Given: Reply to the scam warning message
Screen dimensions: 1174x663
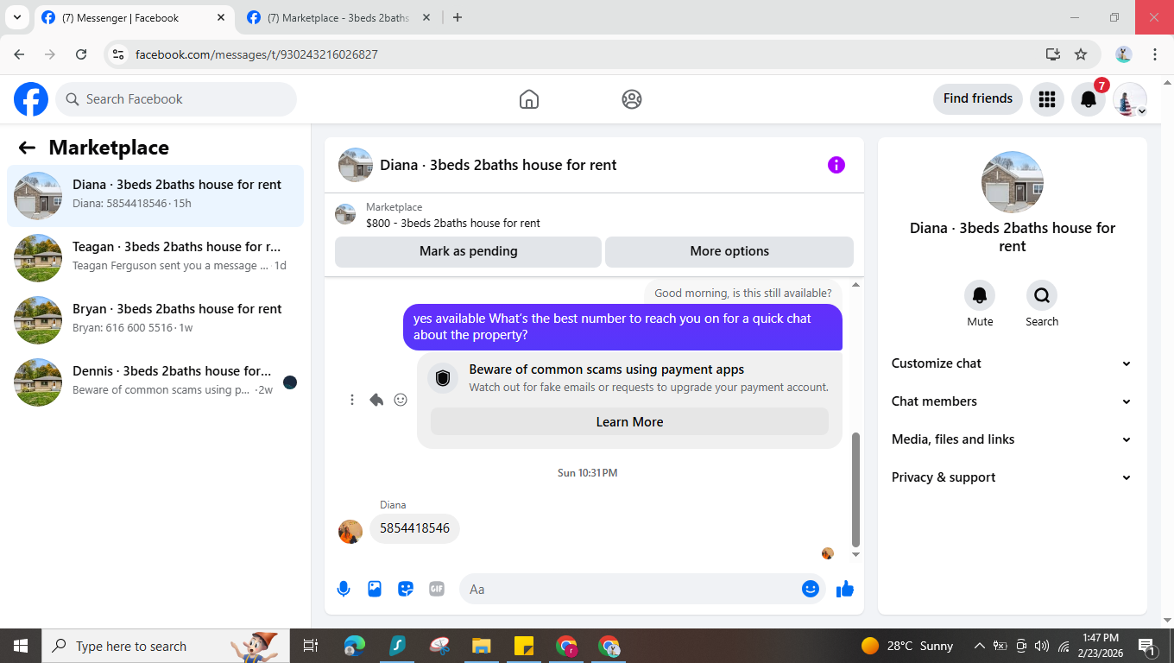Looking at the screenshot, I should click(x=376, y=400).
